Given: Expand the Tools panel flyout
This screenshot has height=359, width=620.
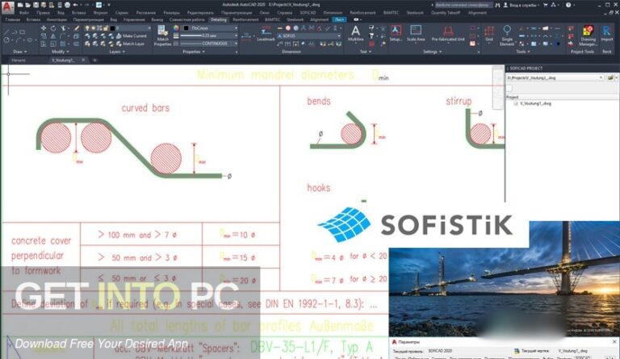Looking at the screenshot, I should tap(523, 52).
